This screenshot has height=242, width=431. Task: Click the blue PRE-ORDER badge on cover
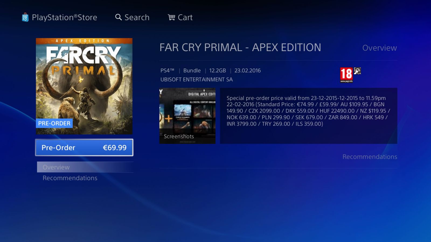[x=54, y=123]
